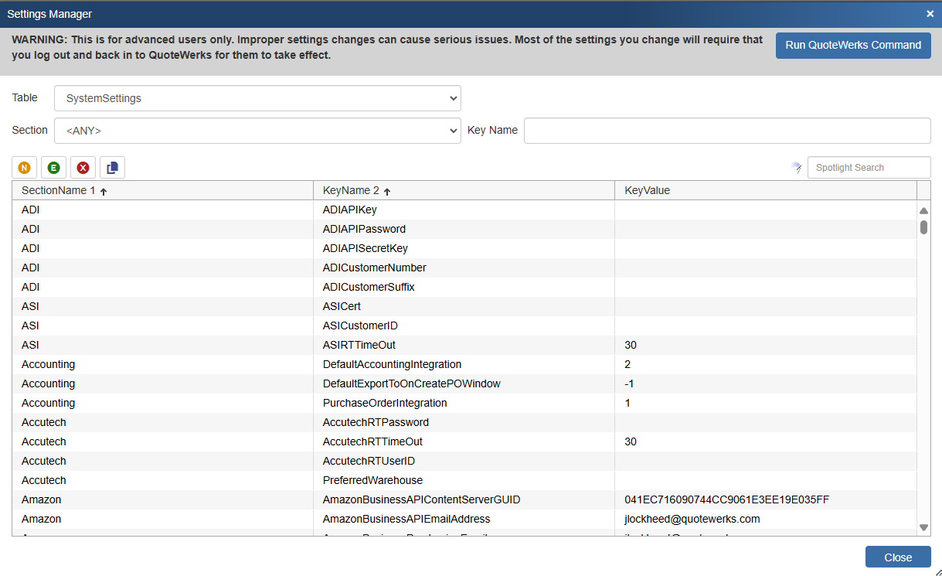The height and width of the screenshot is (576, 942).
Task: Click the Copy setting icon
Action: point(112,168)
